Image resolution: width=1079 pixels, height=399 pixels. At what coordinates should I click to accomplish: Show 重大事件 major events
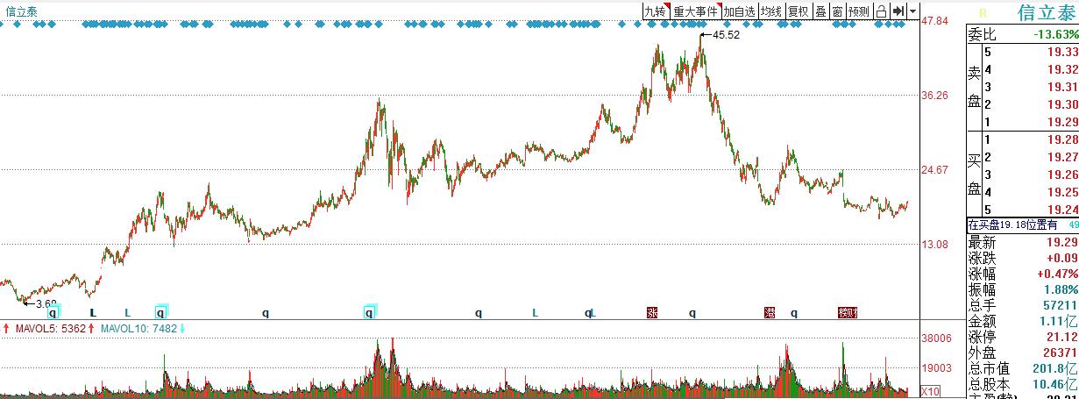point(696,11)
